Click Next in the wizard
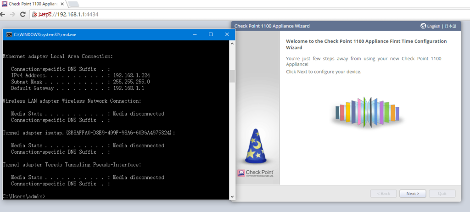The image size is (470, 212). 413,193
